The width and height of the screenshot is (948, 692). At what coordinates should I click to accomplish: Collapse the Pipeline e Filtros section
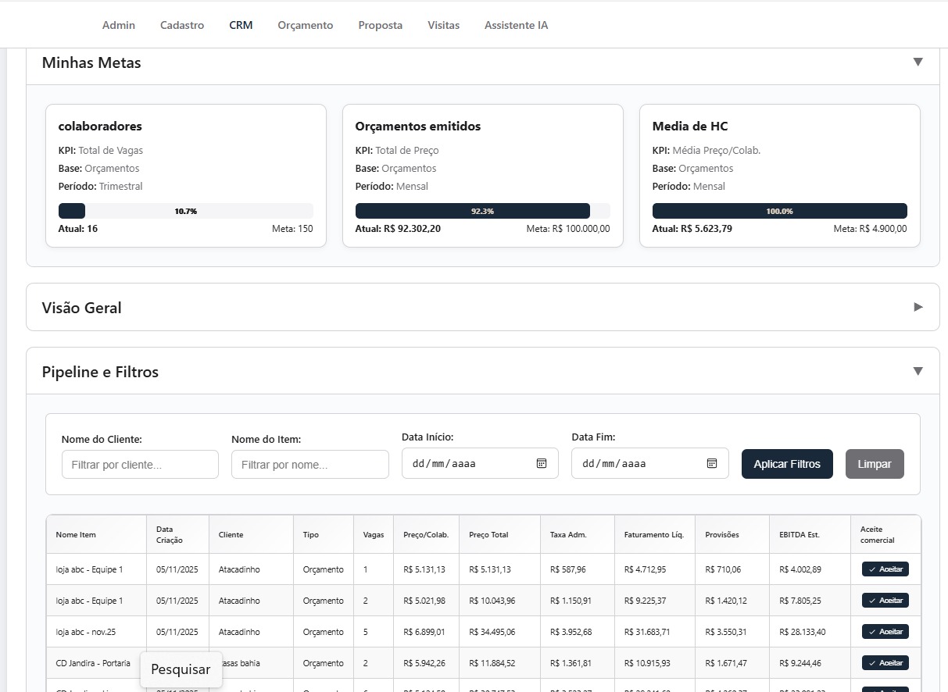click(x=918, y=372)
